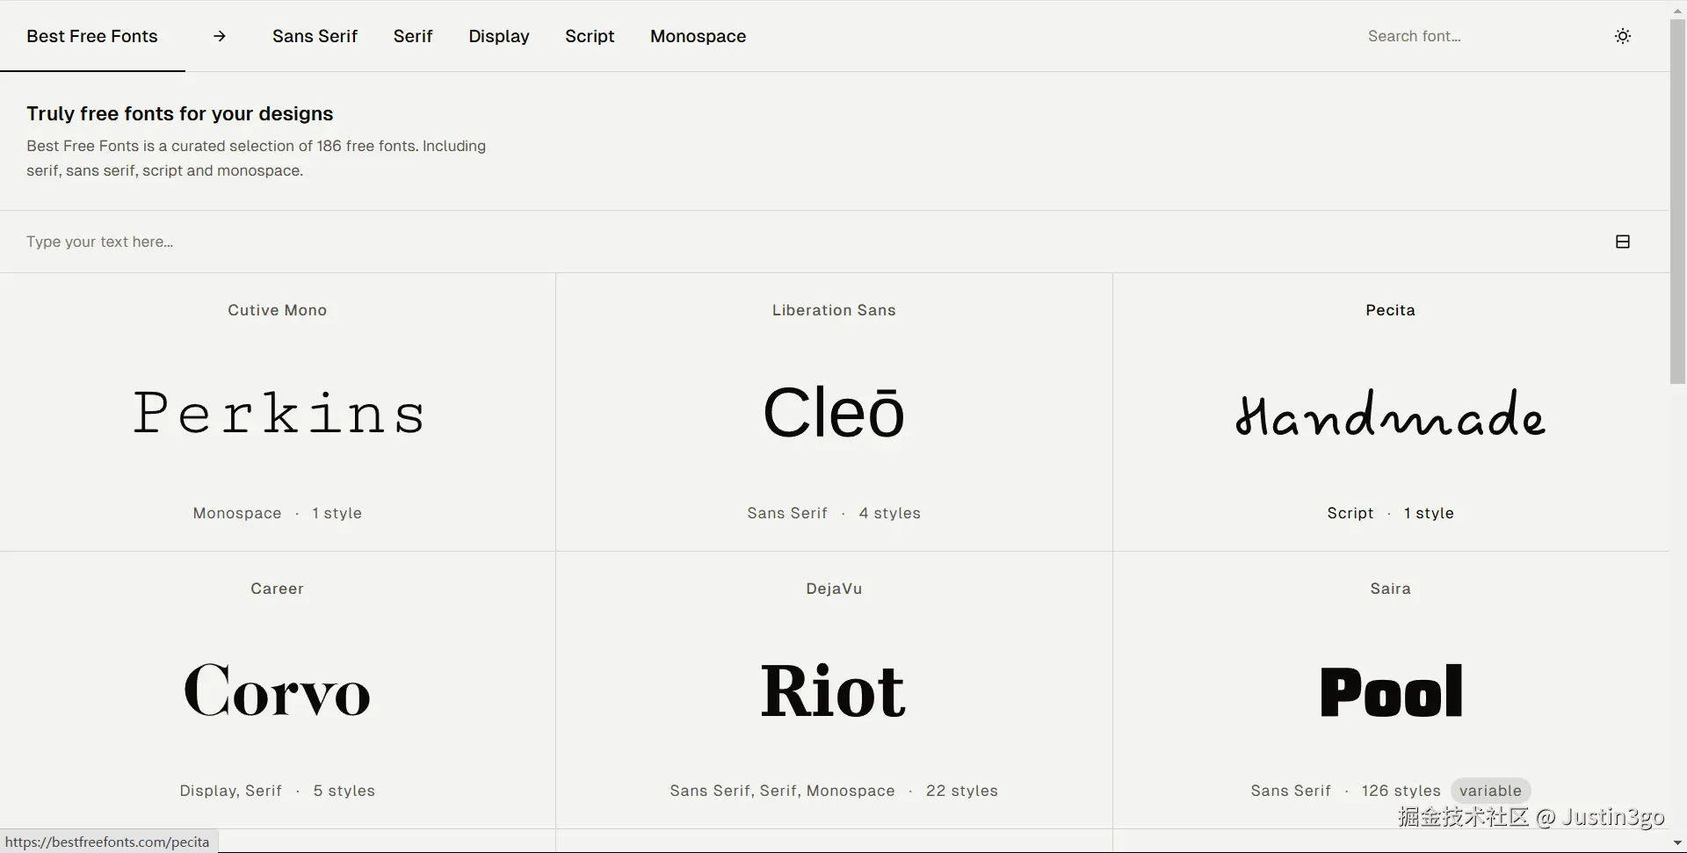Open the Pecita Handmade font preview

[x=1390, y=415]
